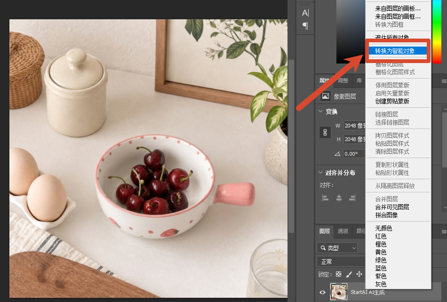Click the align left edges icon

point(325,198)
